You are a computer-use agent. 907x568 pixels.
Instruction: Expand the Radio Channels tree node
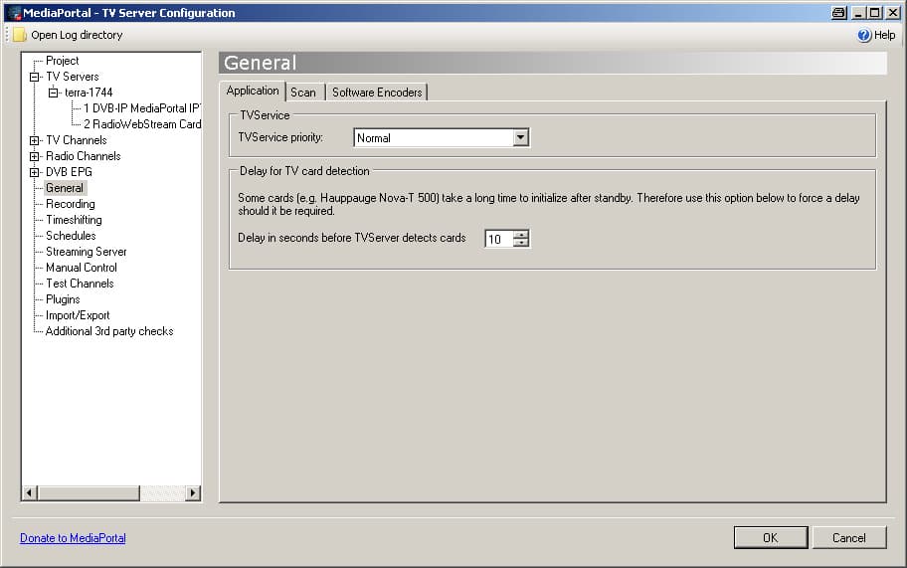[35, 156]
